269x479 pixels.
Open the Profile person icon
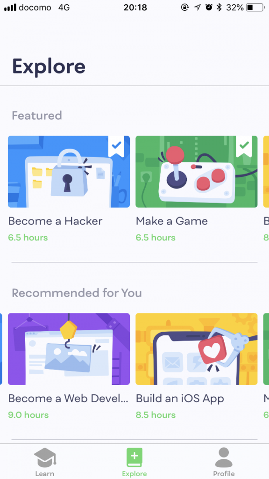coord(224,457)
